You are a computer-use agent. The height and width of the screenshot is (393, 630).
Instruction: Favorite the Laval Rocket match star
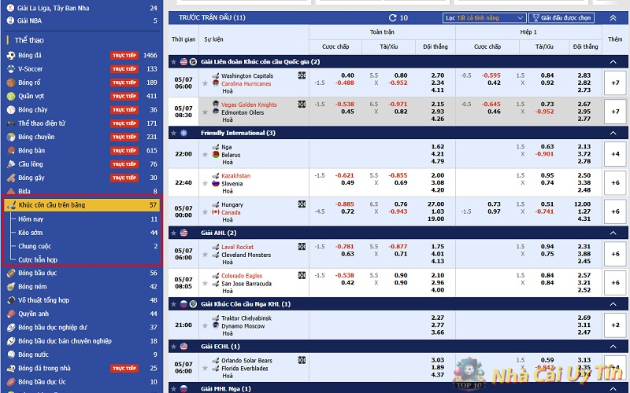[205, 255]
